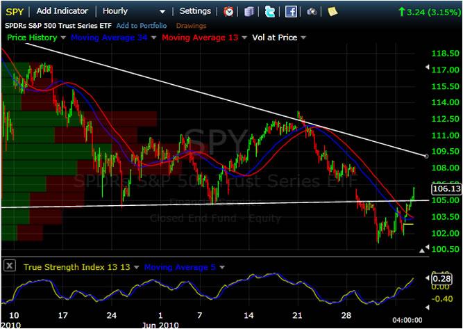Screen dimensions: 463x329
Task: Expand the Moving Average 34 dropdown
Action: (x=153, y=38)
